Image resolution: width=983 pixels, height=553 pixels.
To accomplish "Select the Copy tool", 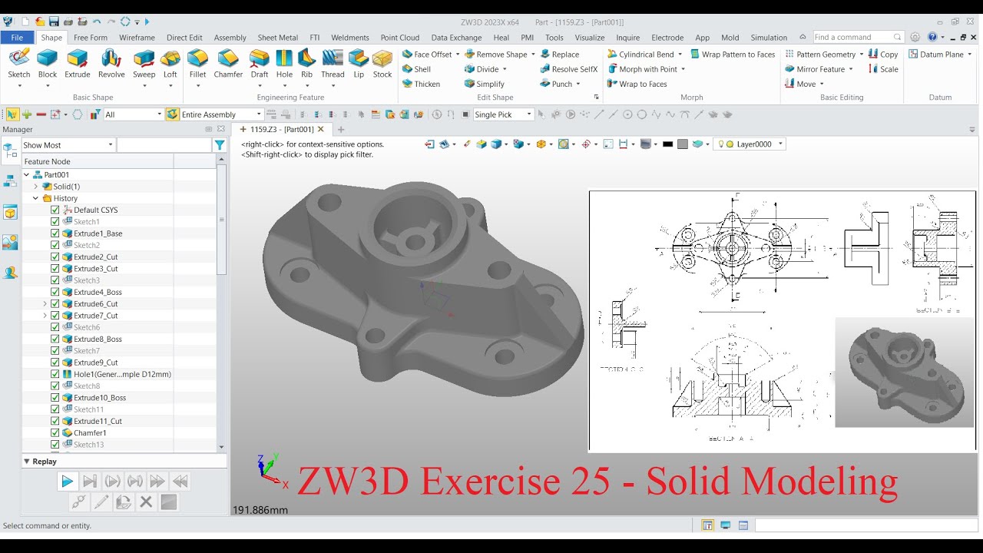I will click(x=883, y=55).
